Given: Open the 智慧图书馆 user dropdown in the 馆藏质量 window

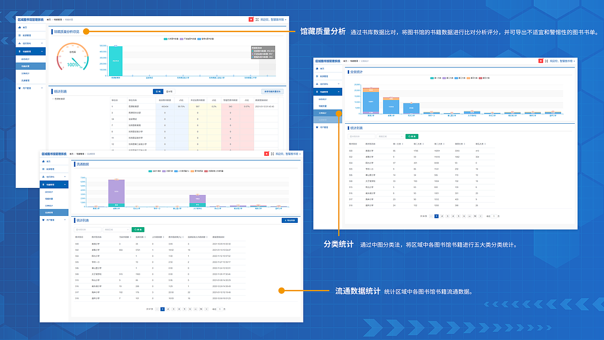Looking at the screenshot, I should tap(273, 19).
